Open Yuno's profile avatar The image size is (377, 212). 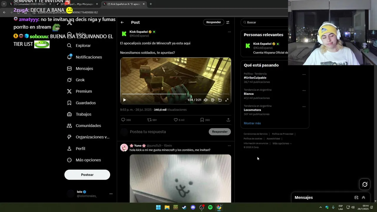click(x=124, y=148)
